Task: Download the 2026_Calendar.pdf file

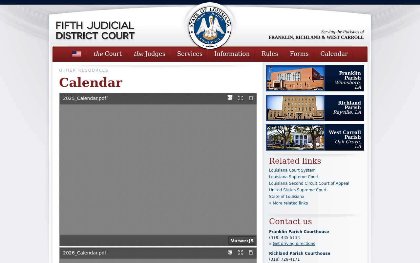Action: [251, 252]
